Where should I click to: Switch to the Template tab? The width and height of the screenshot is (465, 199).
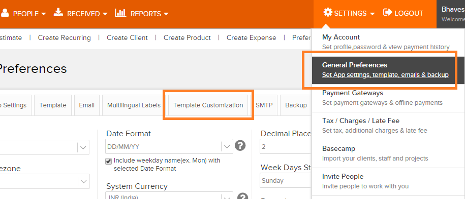(x=53, y=105)
